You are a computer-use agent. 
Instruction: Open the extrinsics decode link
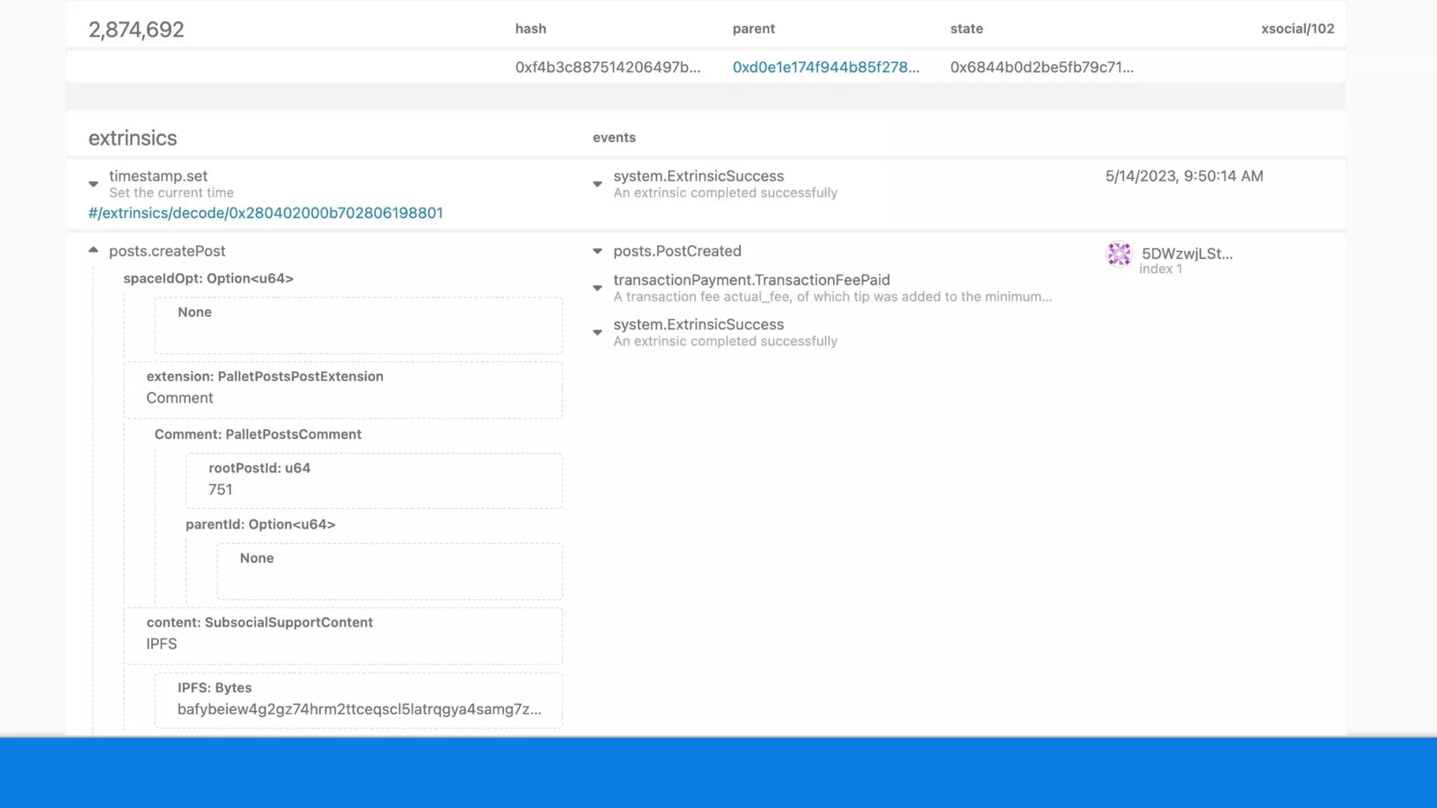(265, 213)
